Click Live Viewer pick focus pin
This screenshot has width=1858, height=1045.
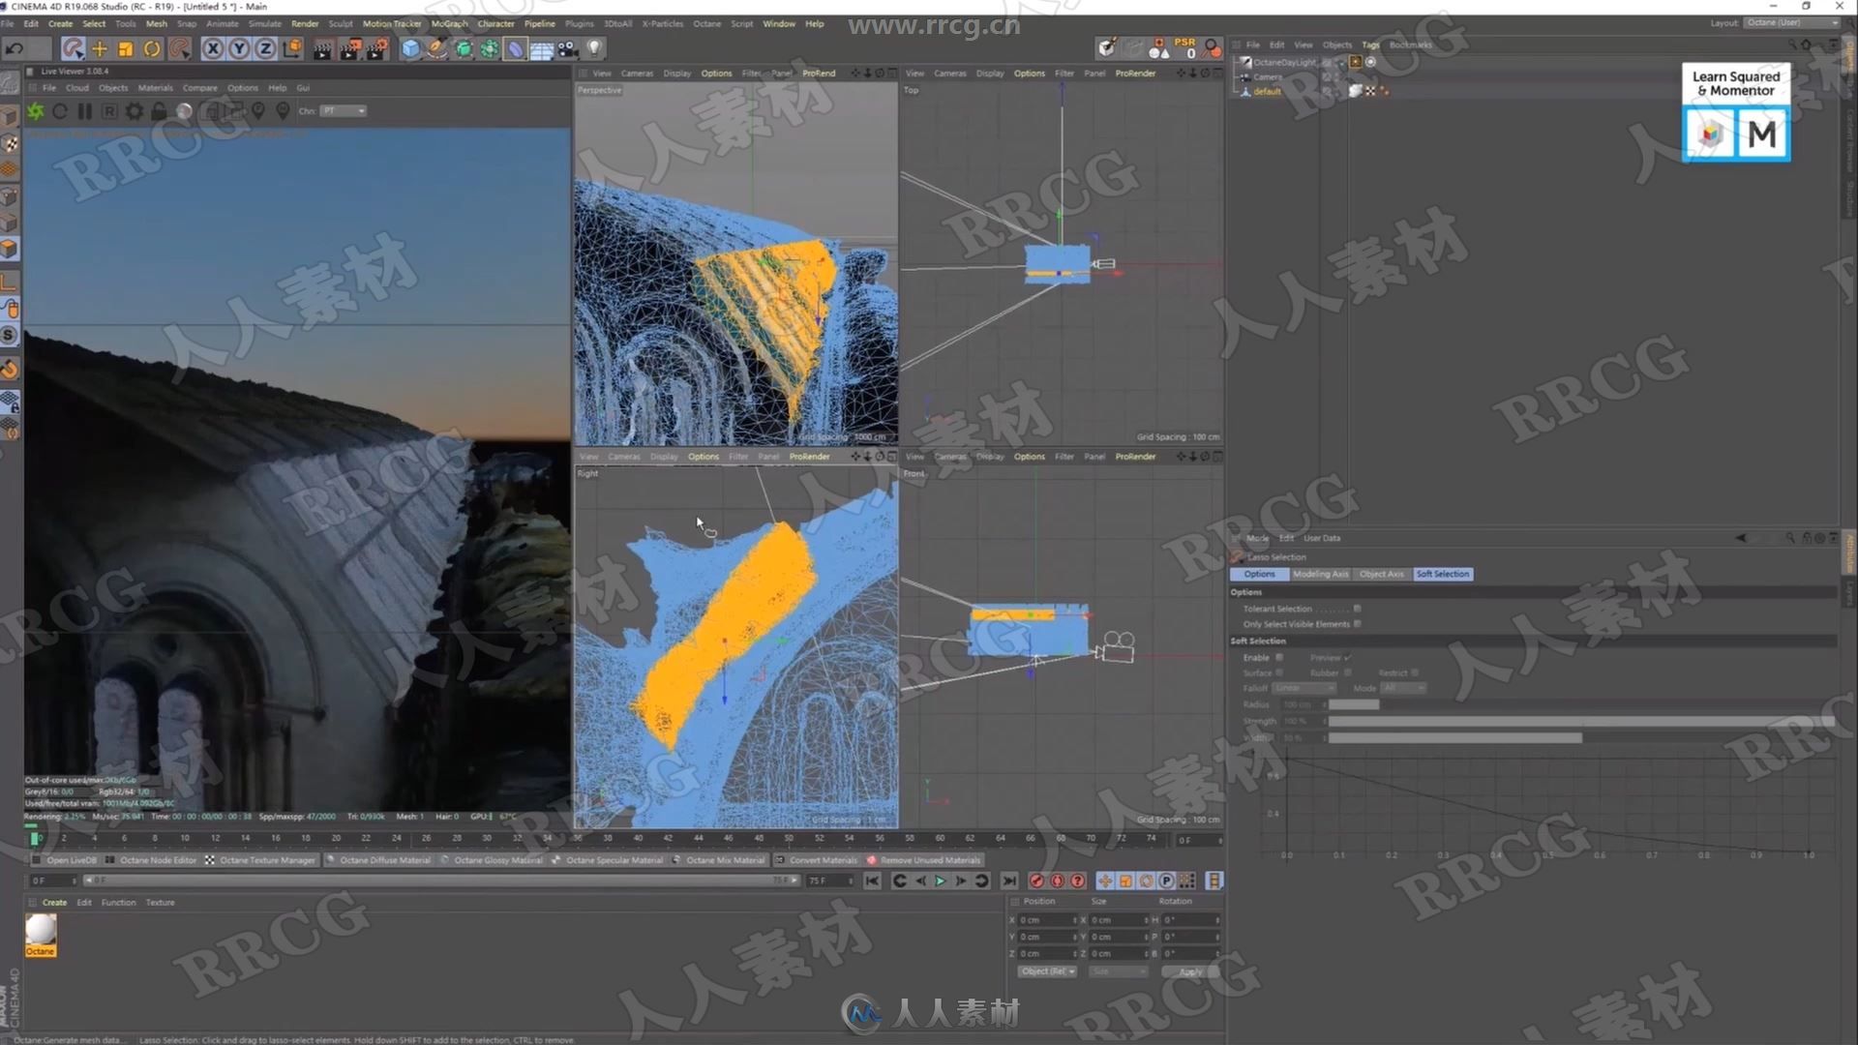coord(258,111)
